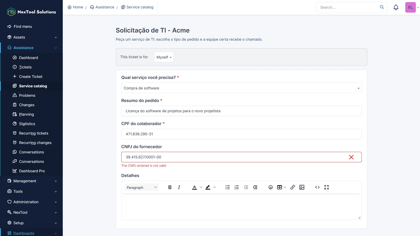Insert a link in Detalhes editor

(x=293, y=187)
